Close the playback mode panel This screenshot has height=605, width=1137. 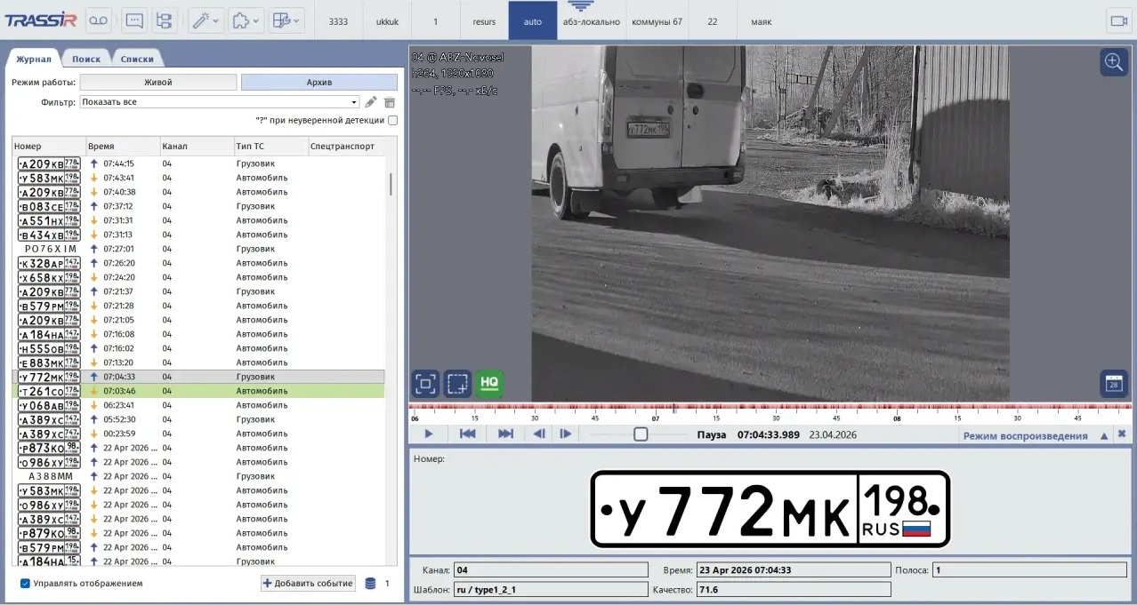click(1122, 434)
